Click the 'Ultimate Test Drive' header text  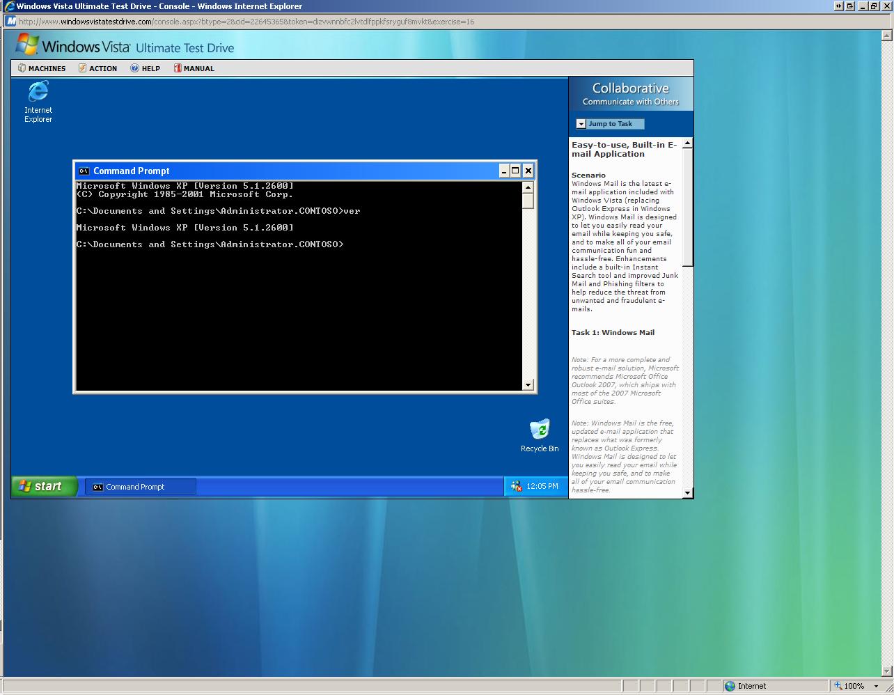tap(185, 48)
